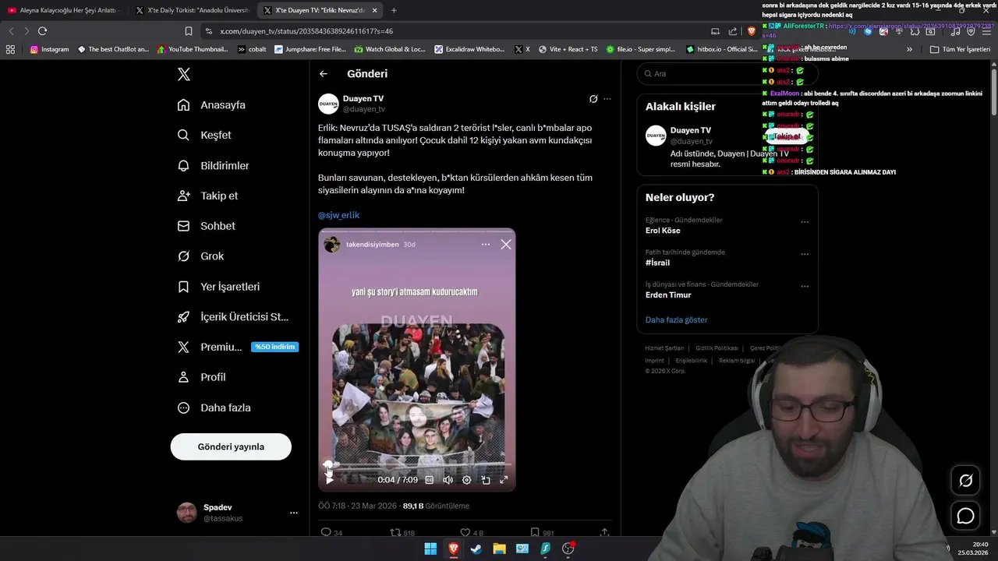This screenshot has height=561, width=998.
Task: Reload the page
Action: (x=42, y=31)
